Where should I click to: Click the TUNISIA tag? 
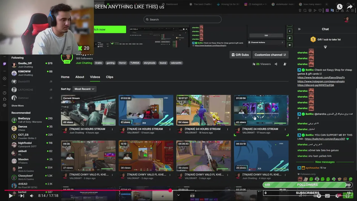point(135,63)
